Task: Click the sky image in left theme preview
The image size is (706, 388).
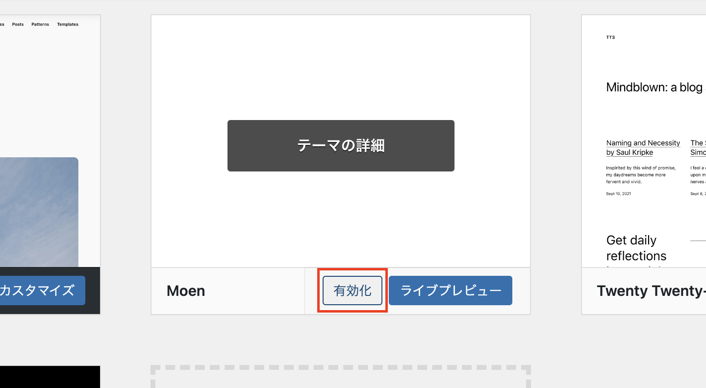Action: coord(38,212)
